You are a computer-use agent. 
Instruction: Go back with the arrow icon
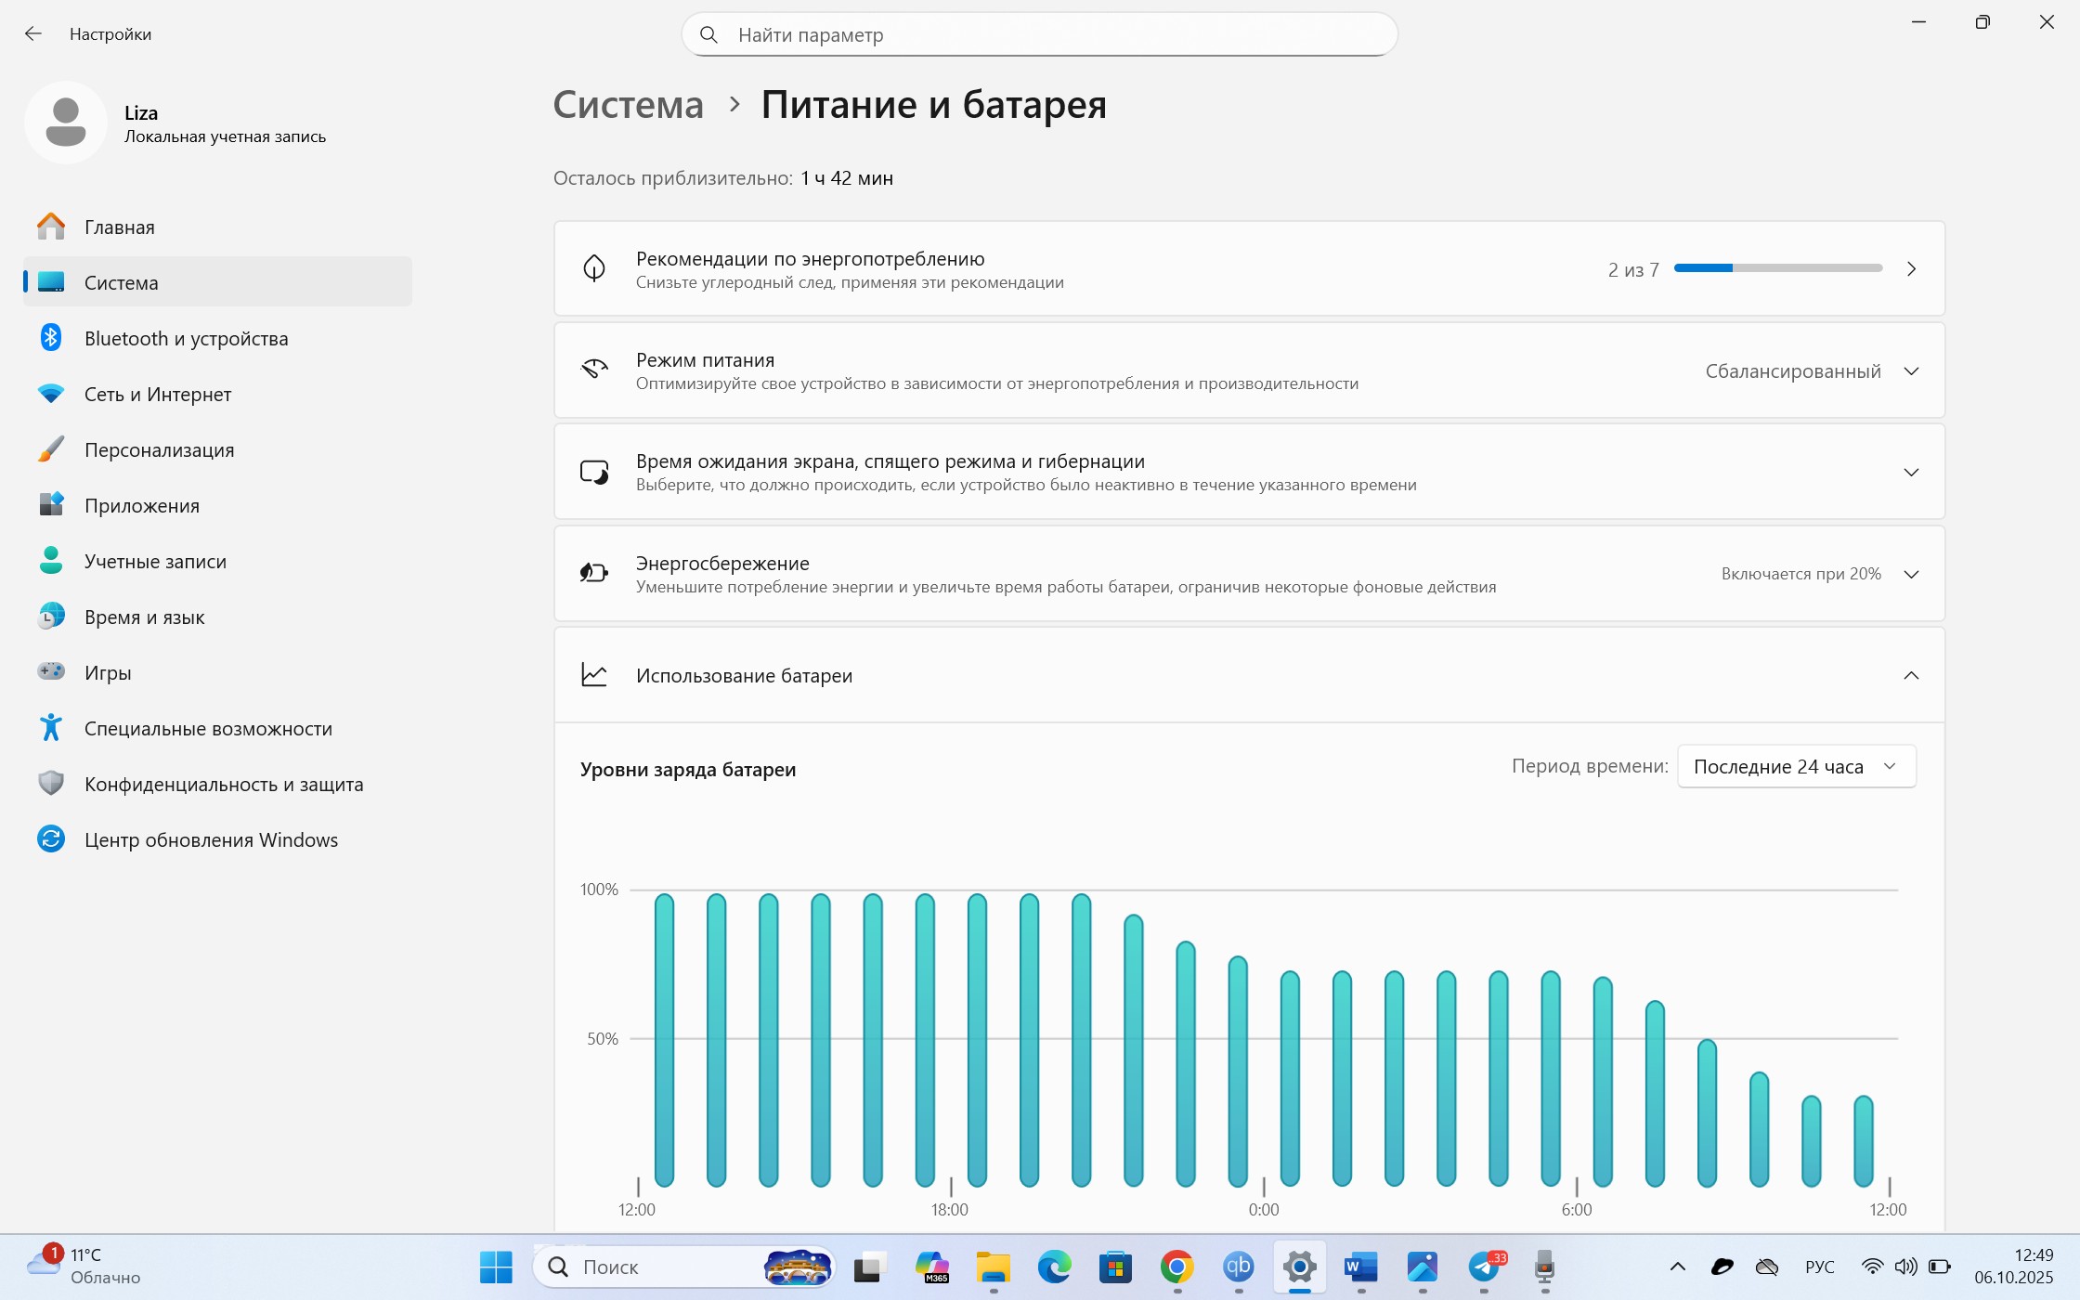pyautogui.click(x=33, y=34)
